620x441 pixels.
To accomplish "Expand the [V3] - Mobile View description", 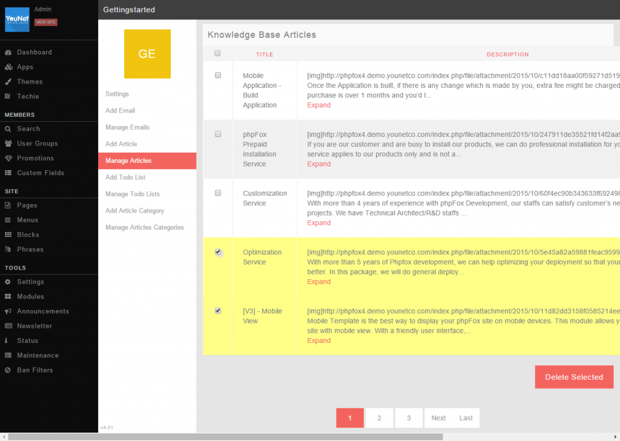I will coord(318,341).
